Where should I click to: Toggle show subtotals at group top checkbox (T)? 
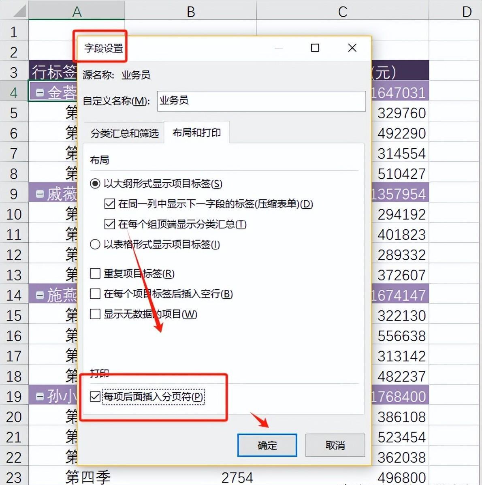pyautogui.click(x=110, y=224)
